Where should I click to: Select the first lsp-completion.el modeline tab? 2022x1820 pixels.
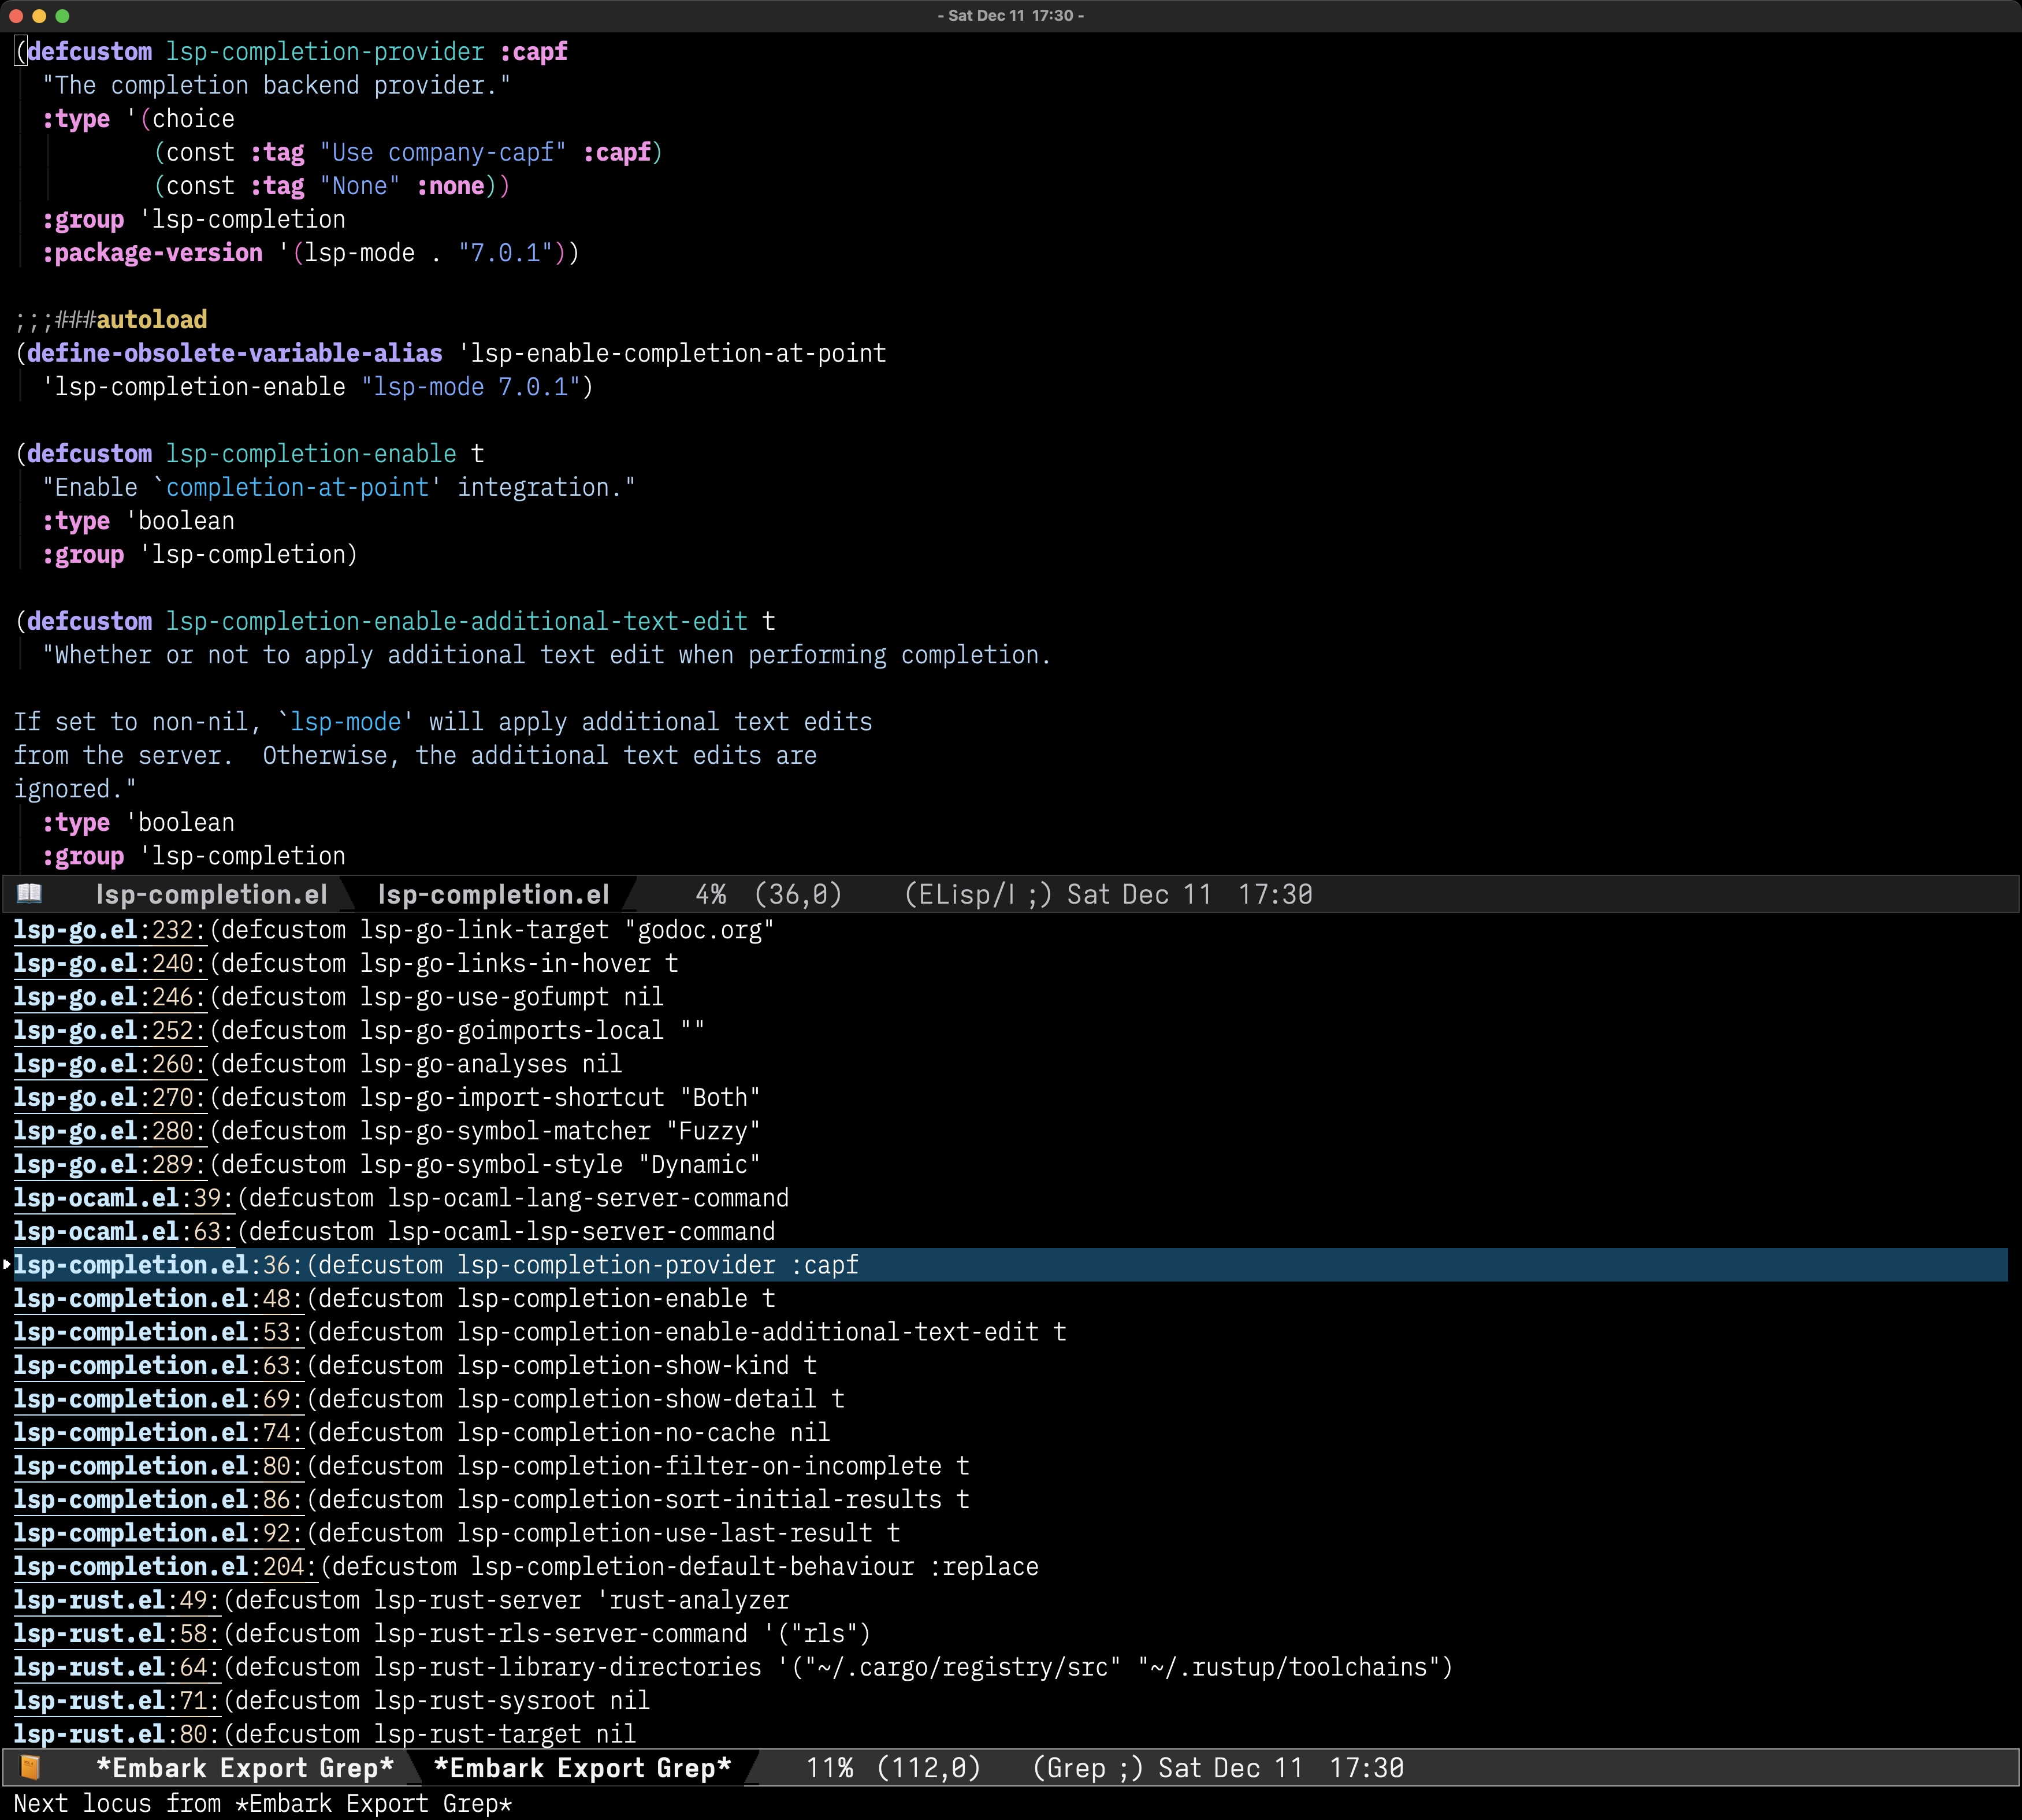211,894
